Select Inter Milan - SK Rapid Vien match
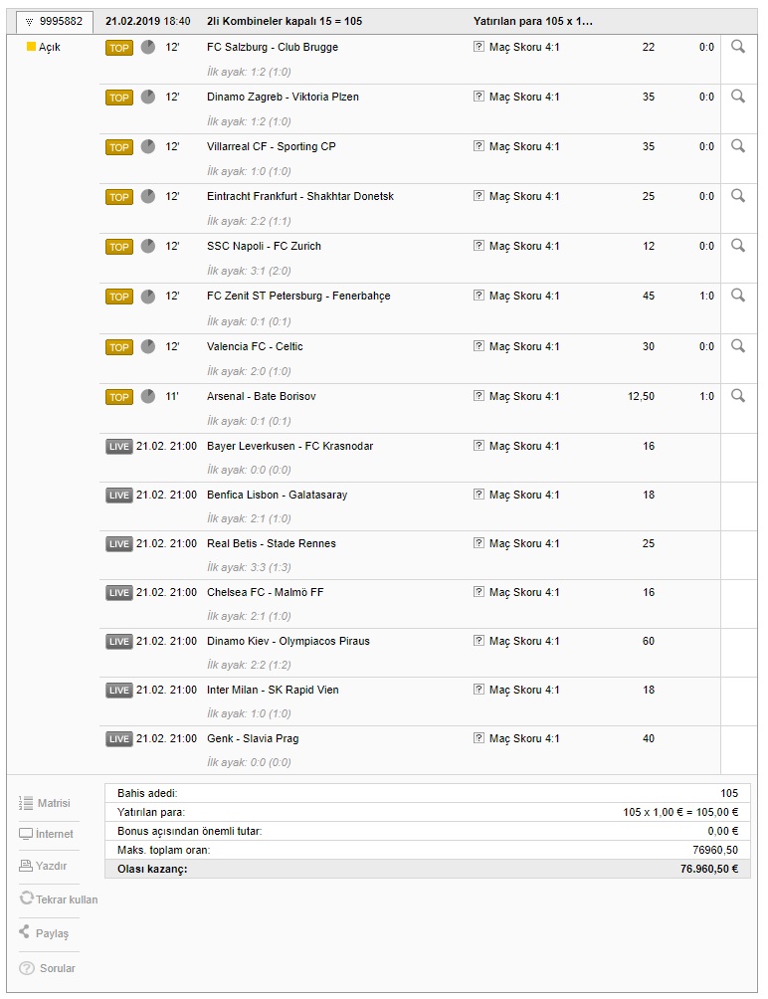Viewport: 768px width, 999px height. [x=273, y=690]
